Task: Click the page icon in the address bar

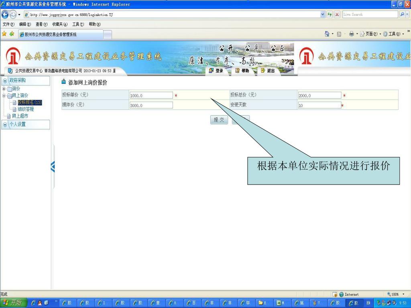Action: tap(26, 15)
